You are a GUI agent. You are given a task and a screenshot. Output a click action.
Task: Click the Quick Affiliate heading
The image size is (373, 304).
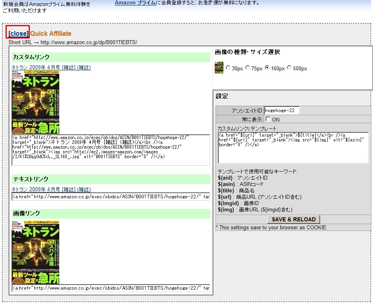51,33
